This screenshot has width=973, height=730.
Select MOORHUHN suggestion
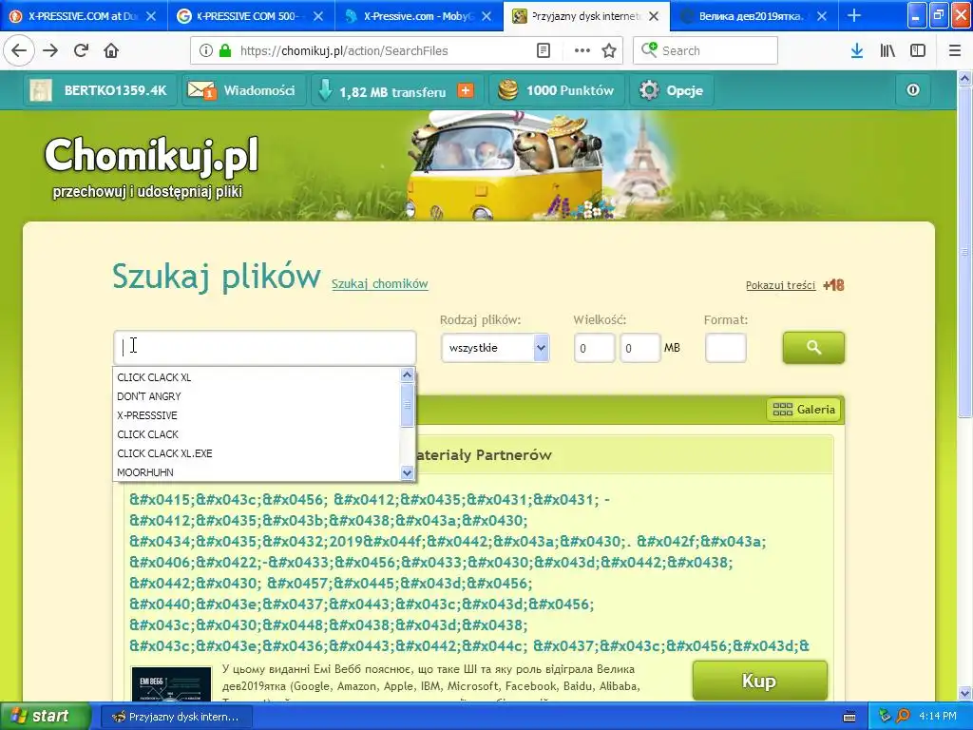pyautogui.click(x=257, y=472)
